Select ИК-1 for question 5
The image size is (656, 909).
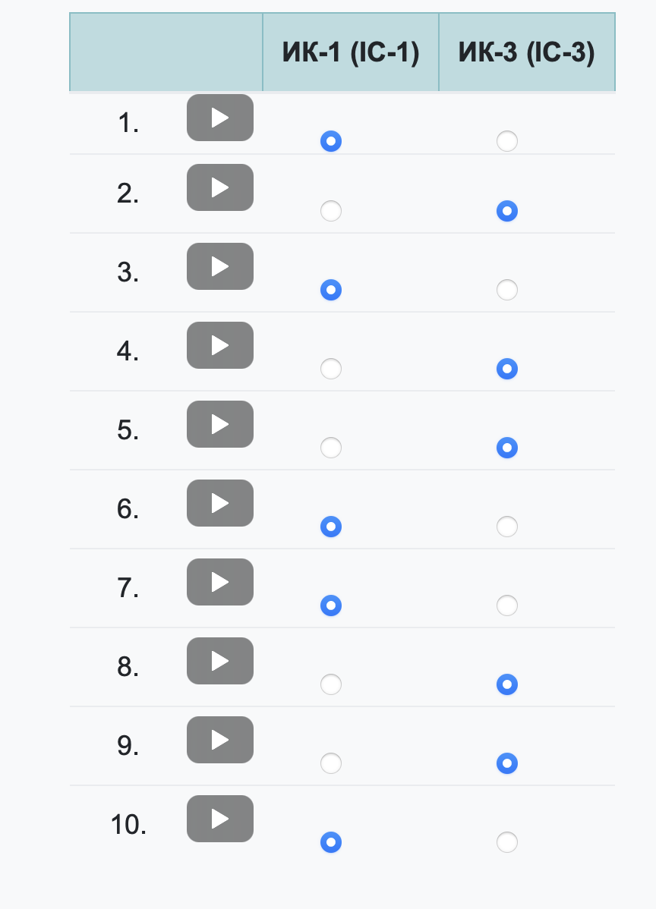330,448
